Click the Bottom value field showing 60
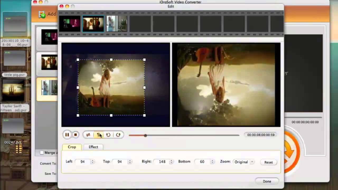 (x=202, y=162)
